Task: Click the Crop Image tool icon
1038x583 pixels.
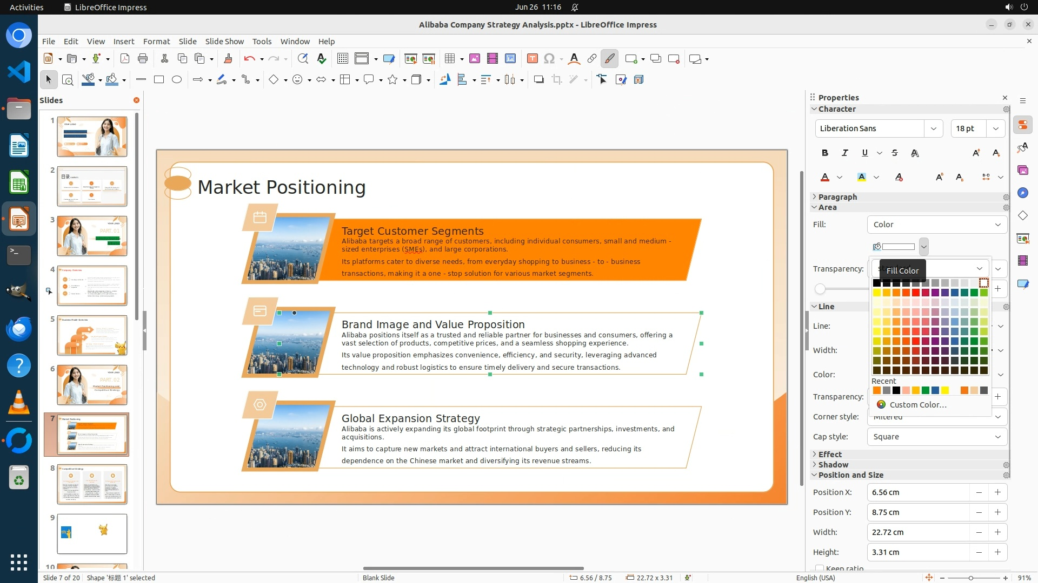Action: [556, 80]
